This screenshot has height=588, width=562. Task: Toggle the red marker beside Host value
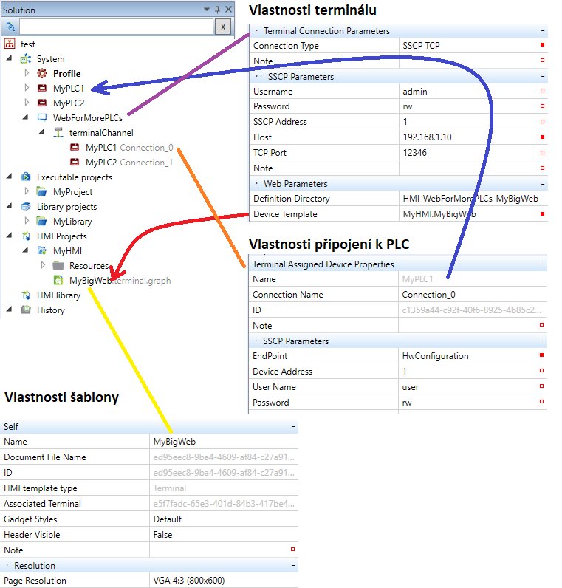tap(542, 137)
